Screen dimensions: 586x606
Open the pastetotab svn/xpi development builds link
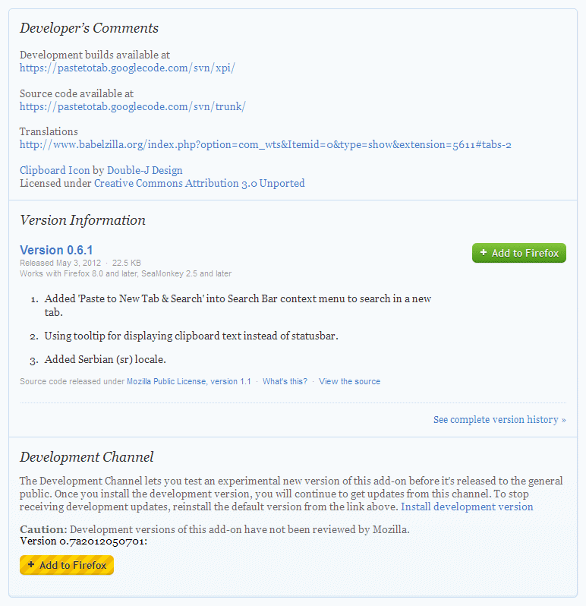pos(127,68)
